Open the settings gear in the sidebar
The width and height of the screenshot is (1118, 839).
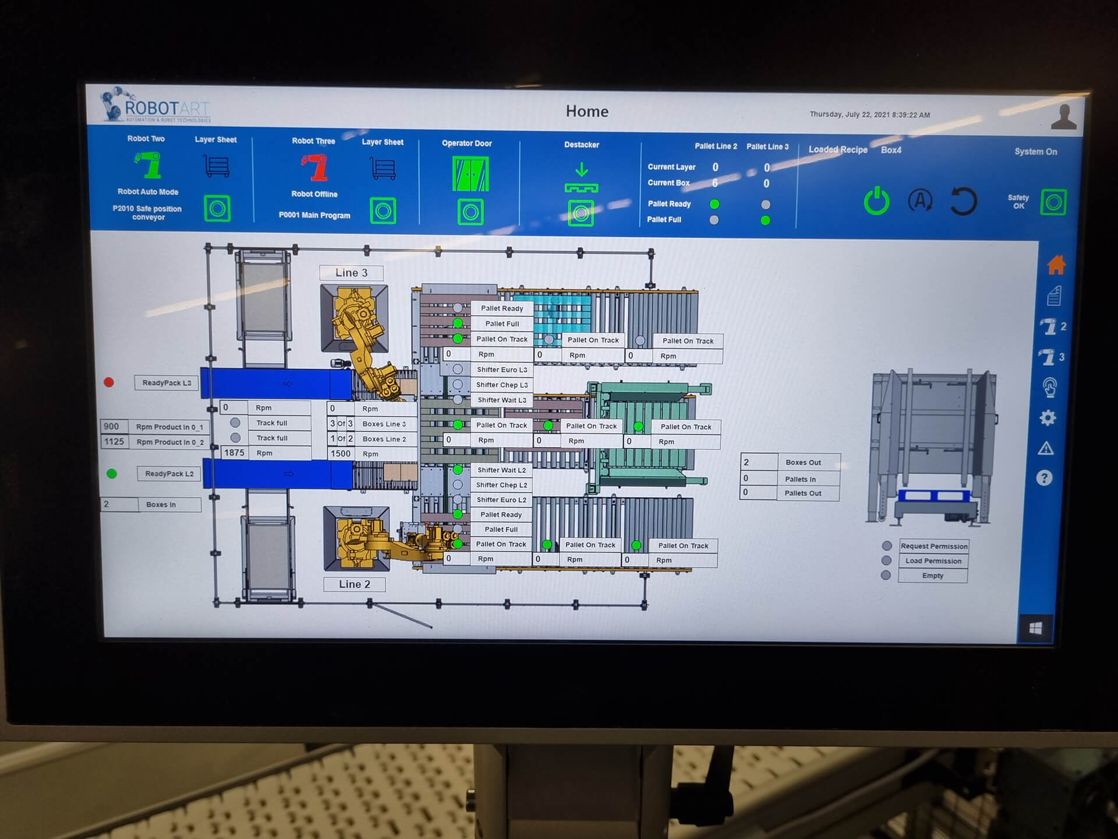click(1048, 418)
